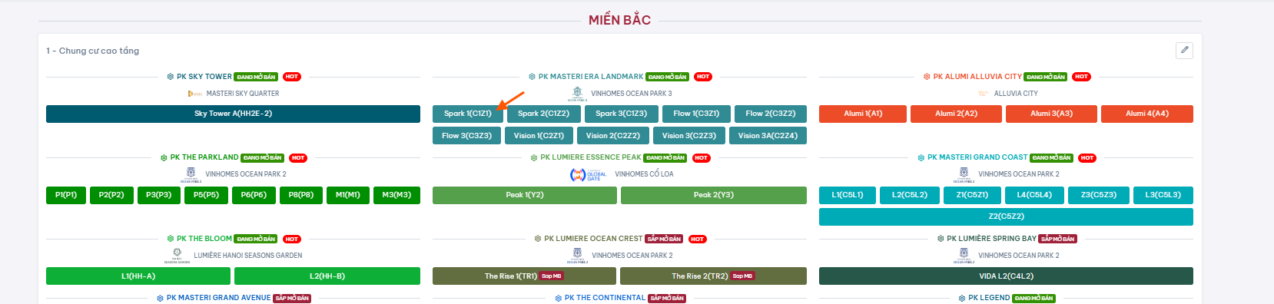
Task: Click Global Gate logo icon
Action: (x=588, y=175)
